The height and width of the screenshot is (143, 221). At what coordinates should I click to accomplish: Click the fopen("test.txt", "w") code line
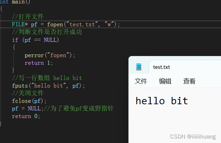click(66, 25)
